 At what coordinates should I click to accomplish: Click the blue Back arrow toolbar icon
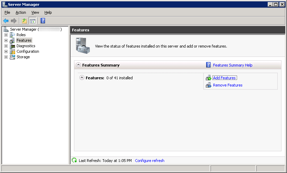pos(6,21)
